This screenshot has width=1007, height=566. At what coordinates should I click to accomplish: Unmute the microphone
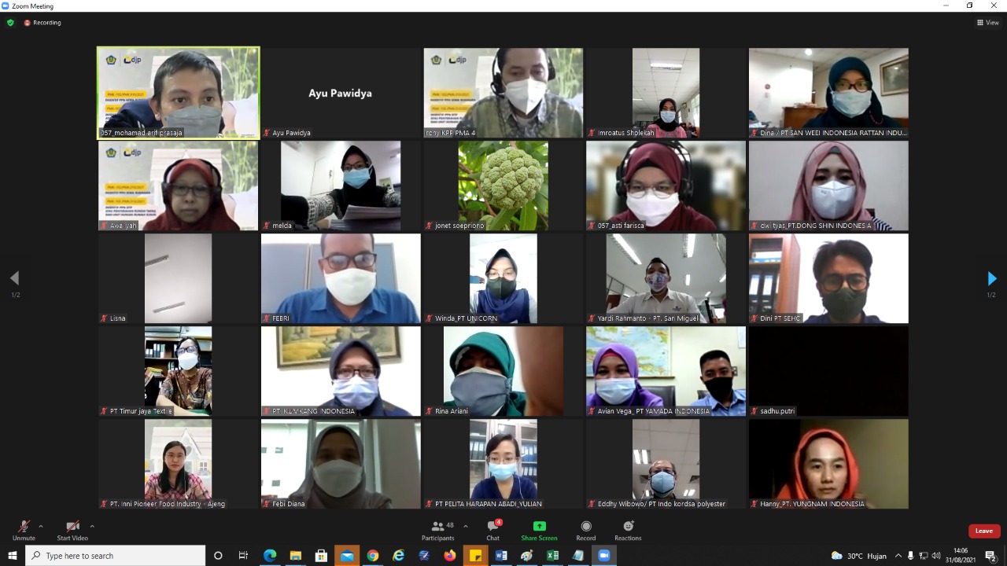(24, 527)
